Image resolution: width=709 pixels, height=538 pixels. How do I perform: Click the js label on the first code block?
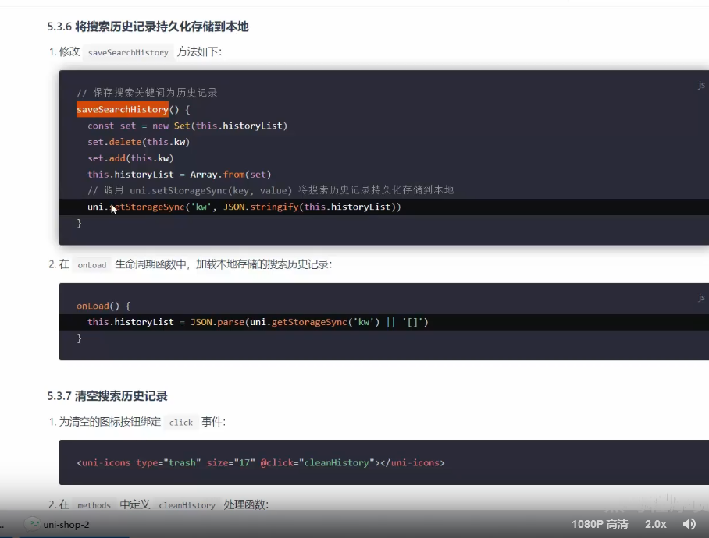(x=701, y=85)
